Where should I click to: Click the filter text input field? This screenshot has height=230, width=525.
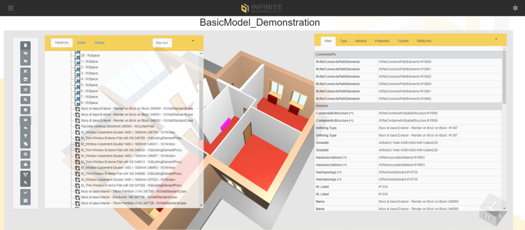pyautogui.click(x=163, y=43)
